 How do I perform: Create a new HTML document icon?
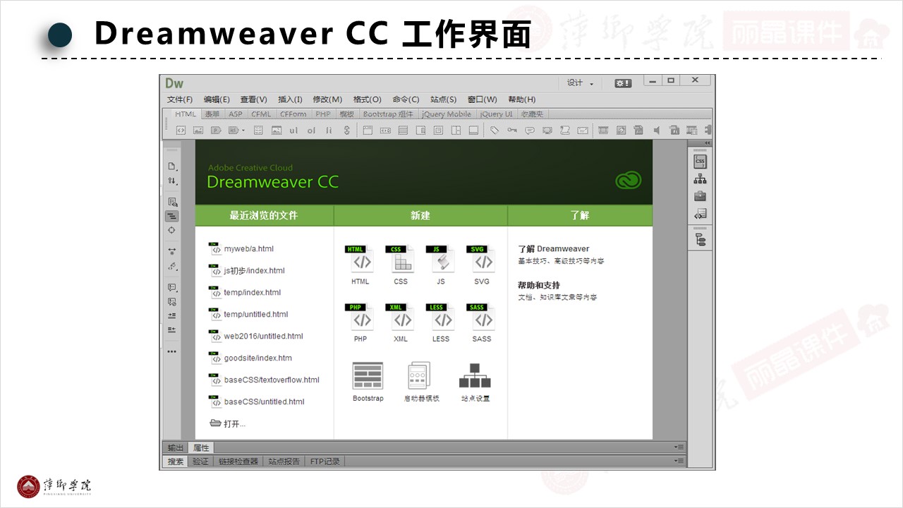(x=360, y=259)
